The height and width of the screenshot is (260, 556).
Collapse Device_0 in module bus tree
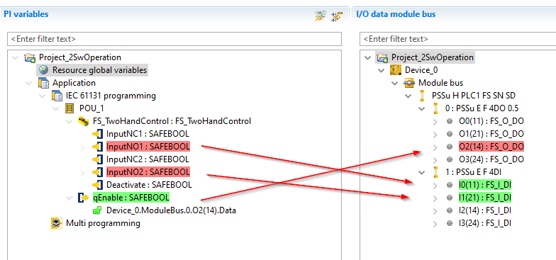[382, 71]
